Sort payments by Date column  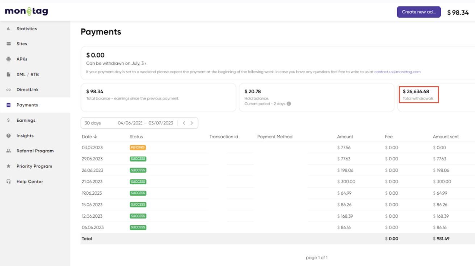click(x=89, y=137)
